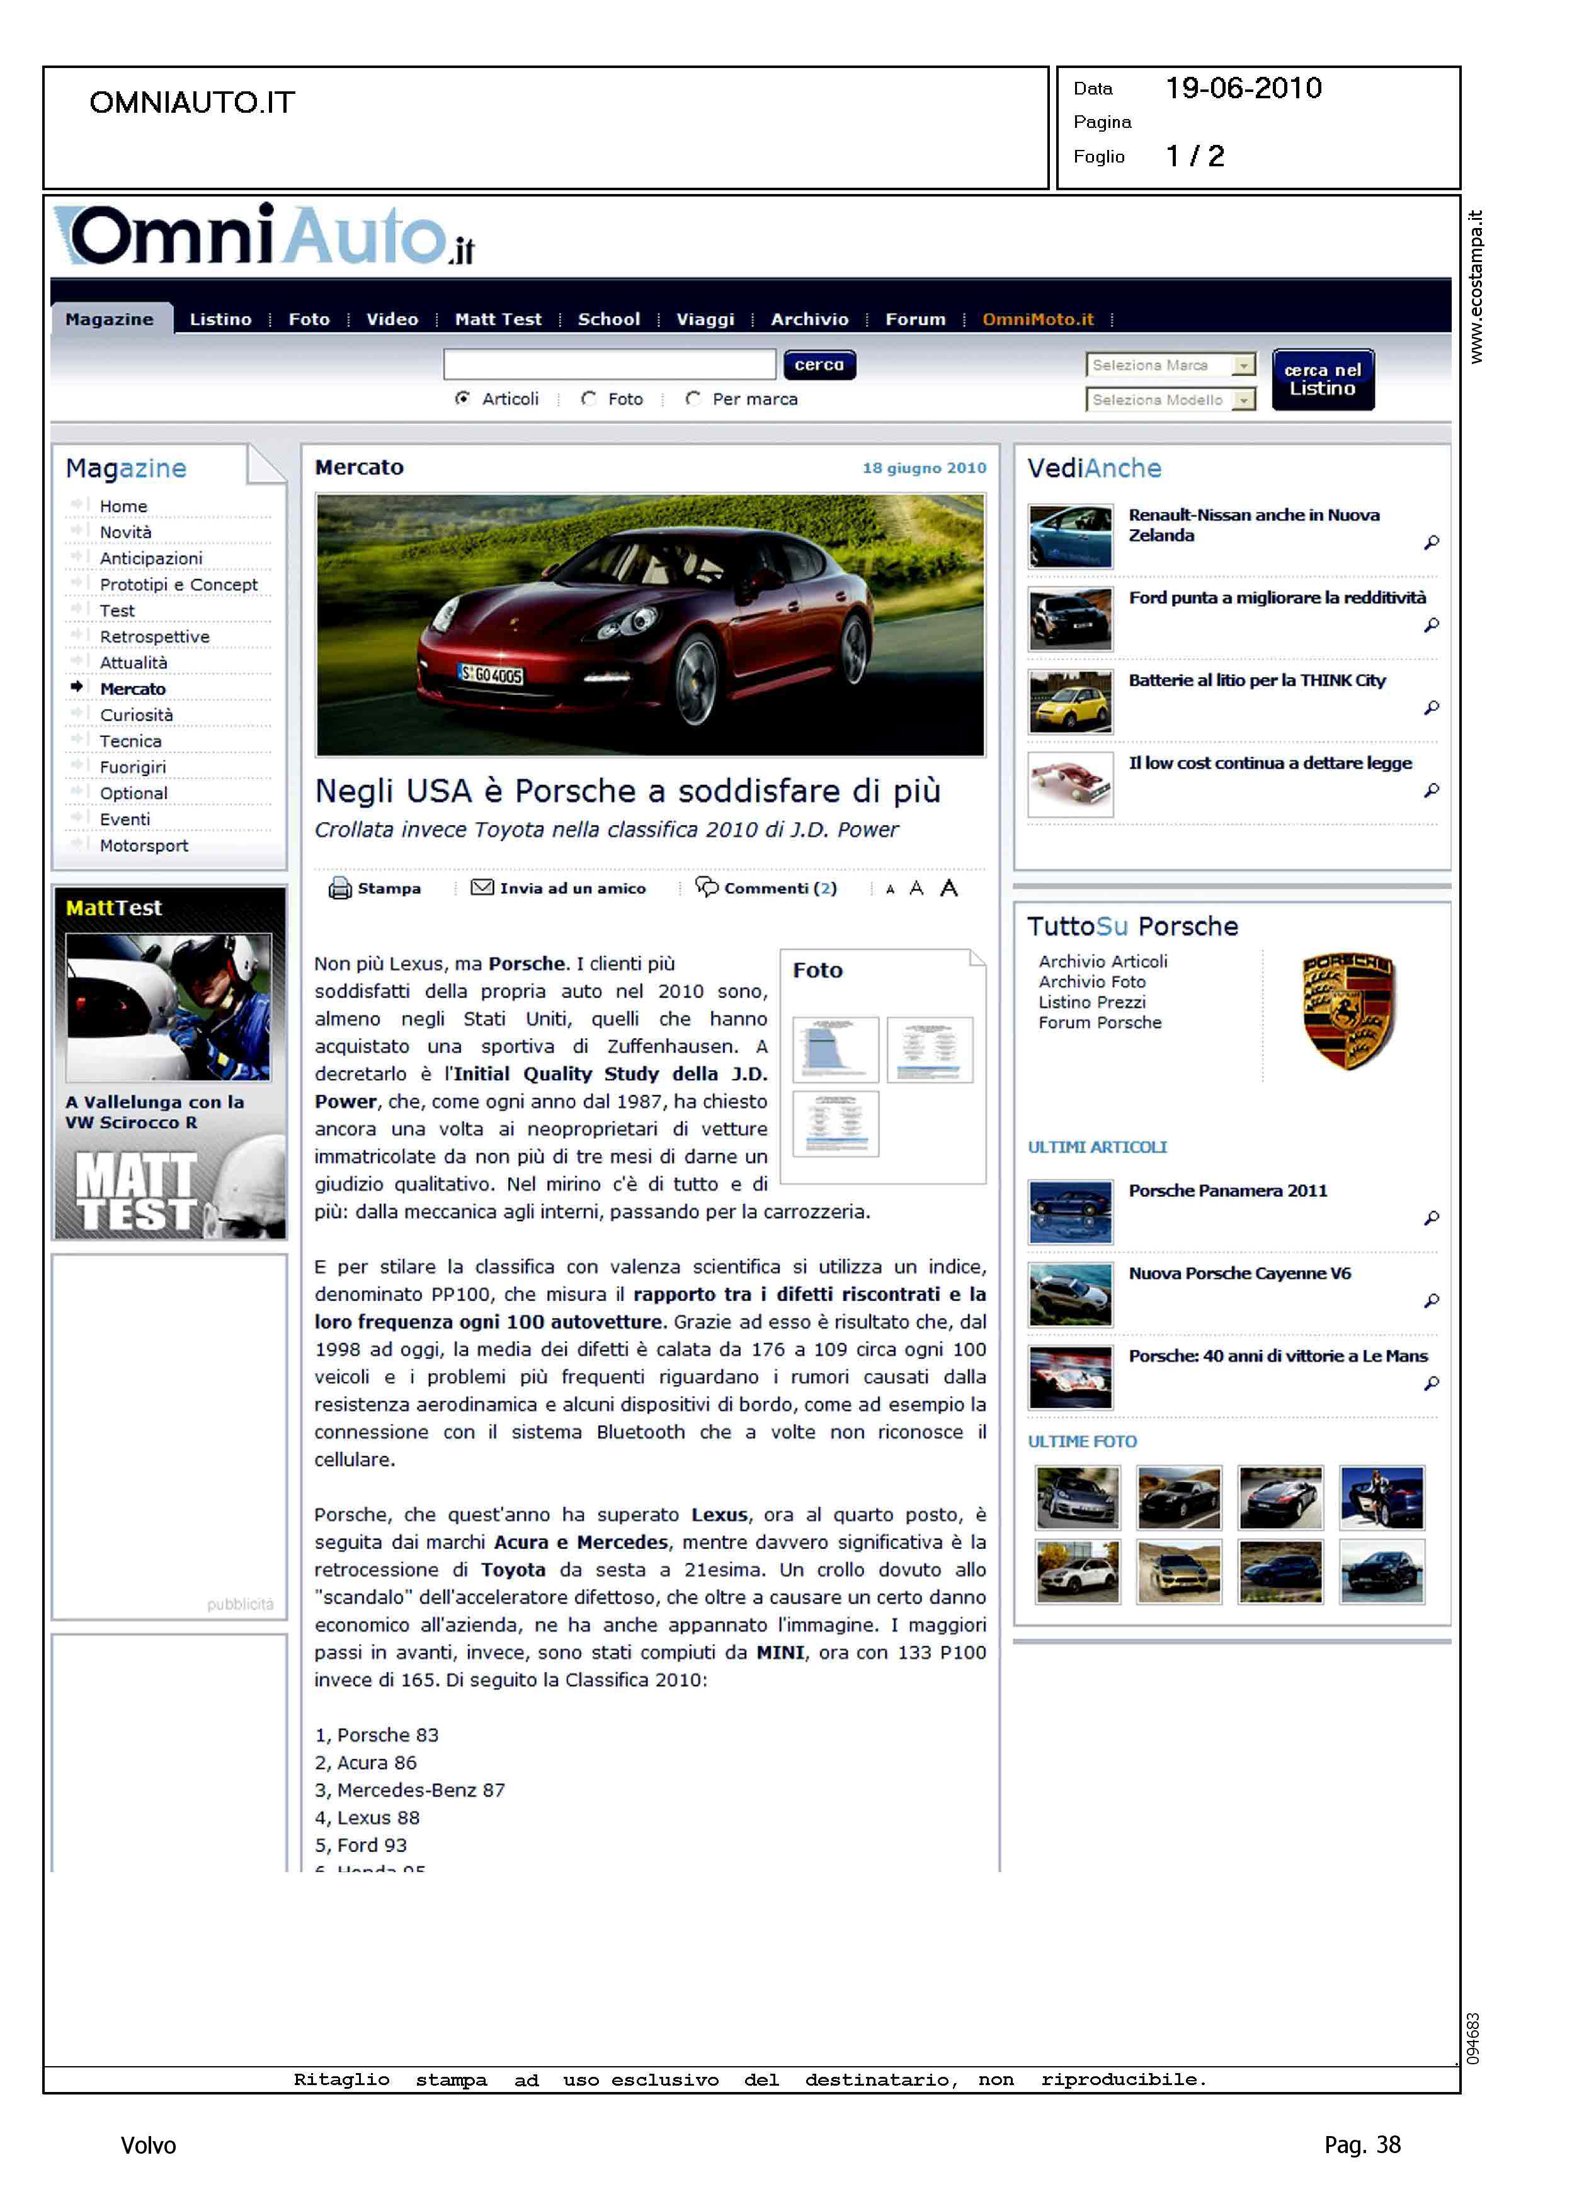The width and height of the screenshot is (1572, 2206).
Task: Select the Articoli radio button
Action: (463, 398)
